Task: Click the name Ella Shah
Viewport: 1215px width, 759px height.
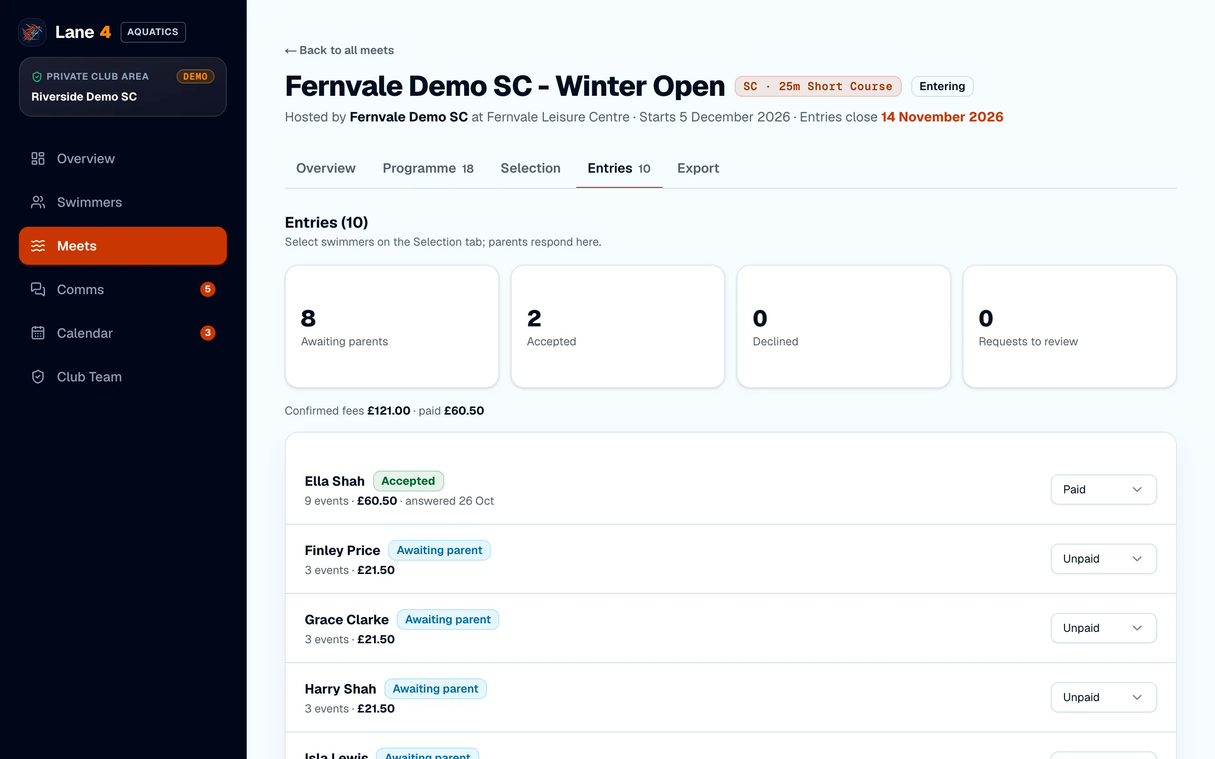Action: pyautogui.click(x=335, y=481)
